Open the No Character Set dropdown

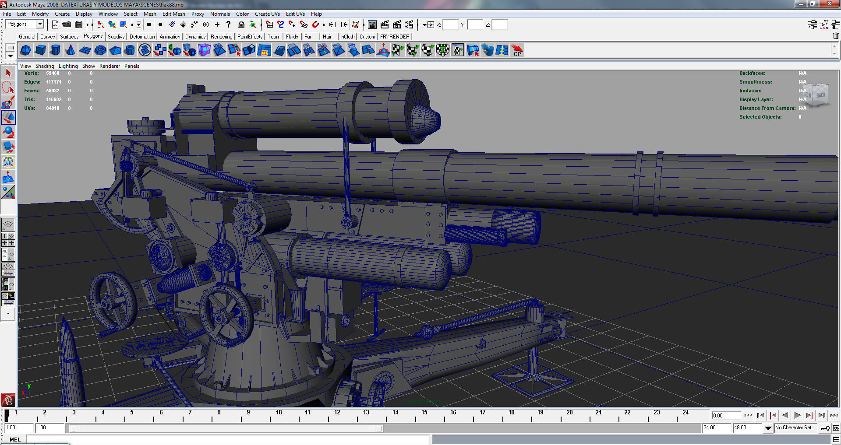pyautogui.click(x=768, y=428)
